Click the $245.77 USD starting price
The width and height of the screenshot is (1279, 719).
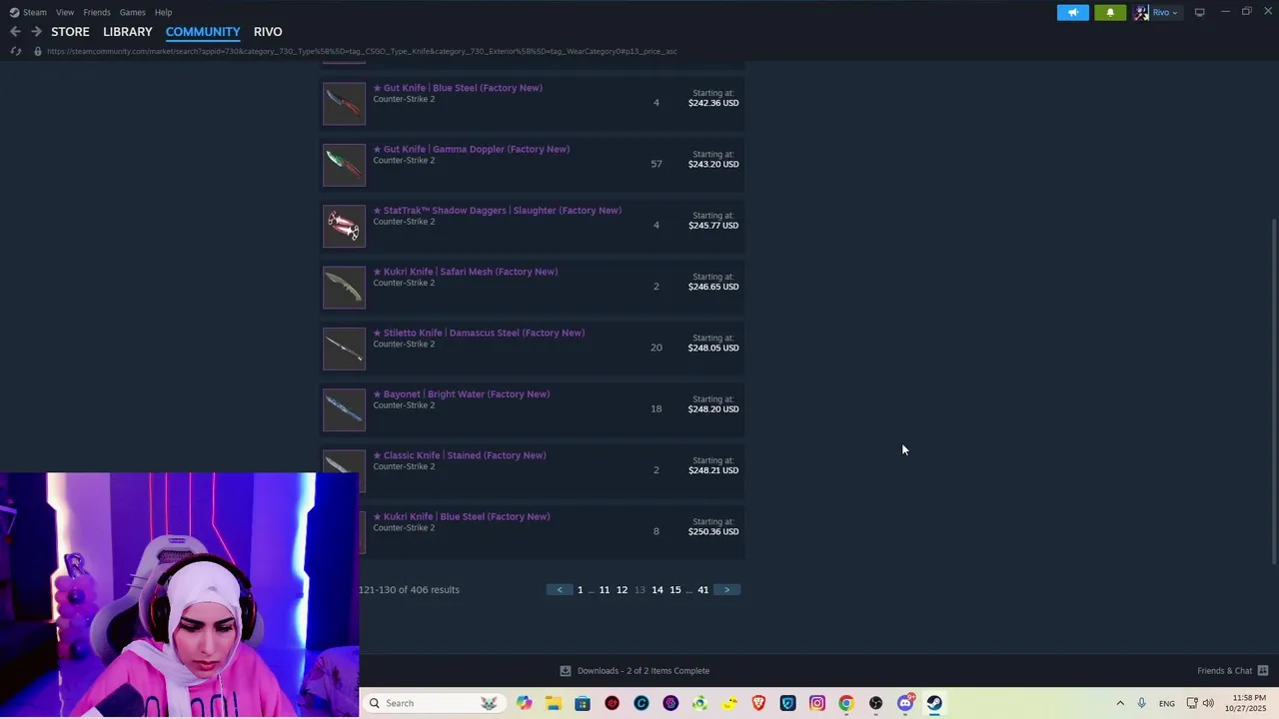[713, 225]
